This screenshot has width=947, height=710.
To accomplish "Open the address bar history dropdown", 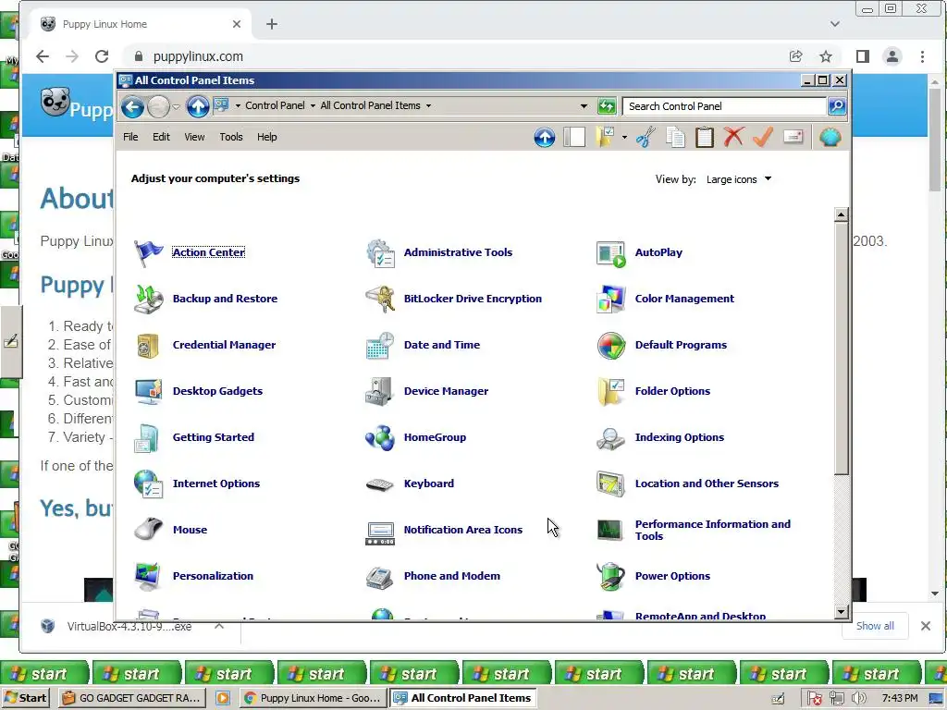I will [584, 106].
